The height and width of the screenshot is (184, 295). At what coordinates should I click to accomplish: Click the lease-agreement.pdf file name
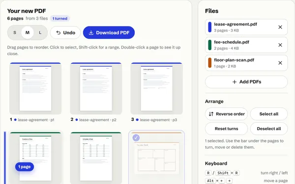[x=236, y=24]
